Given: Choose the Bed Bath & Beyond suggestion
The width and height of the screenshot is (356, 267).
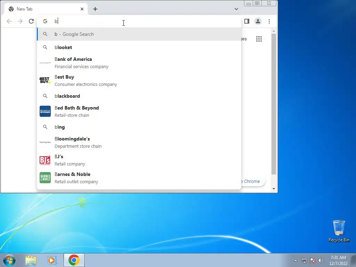Looking at the screenshot, I should click(x=139, y=111).
